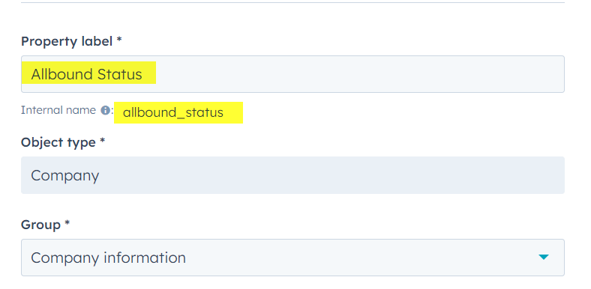This screenshot has height=289, width=591.
Task: Click empty space inside Property label box
Action: [x=358, y=74]
